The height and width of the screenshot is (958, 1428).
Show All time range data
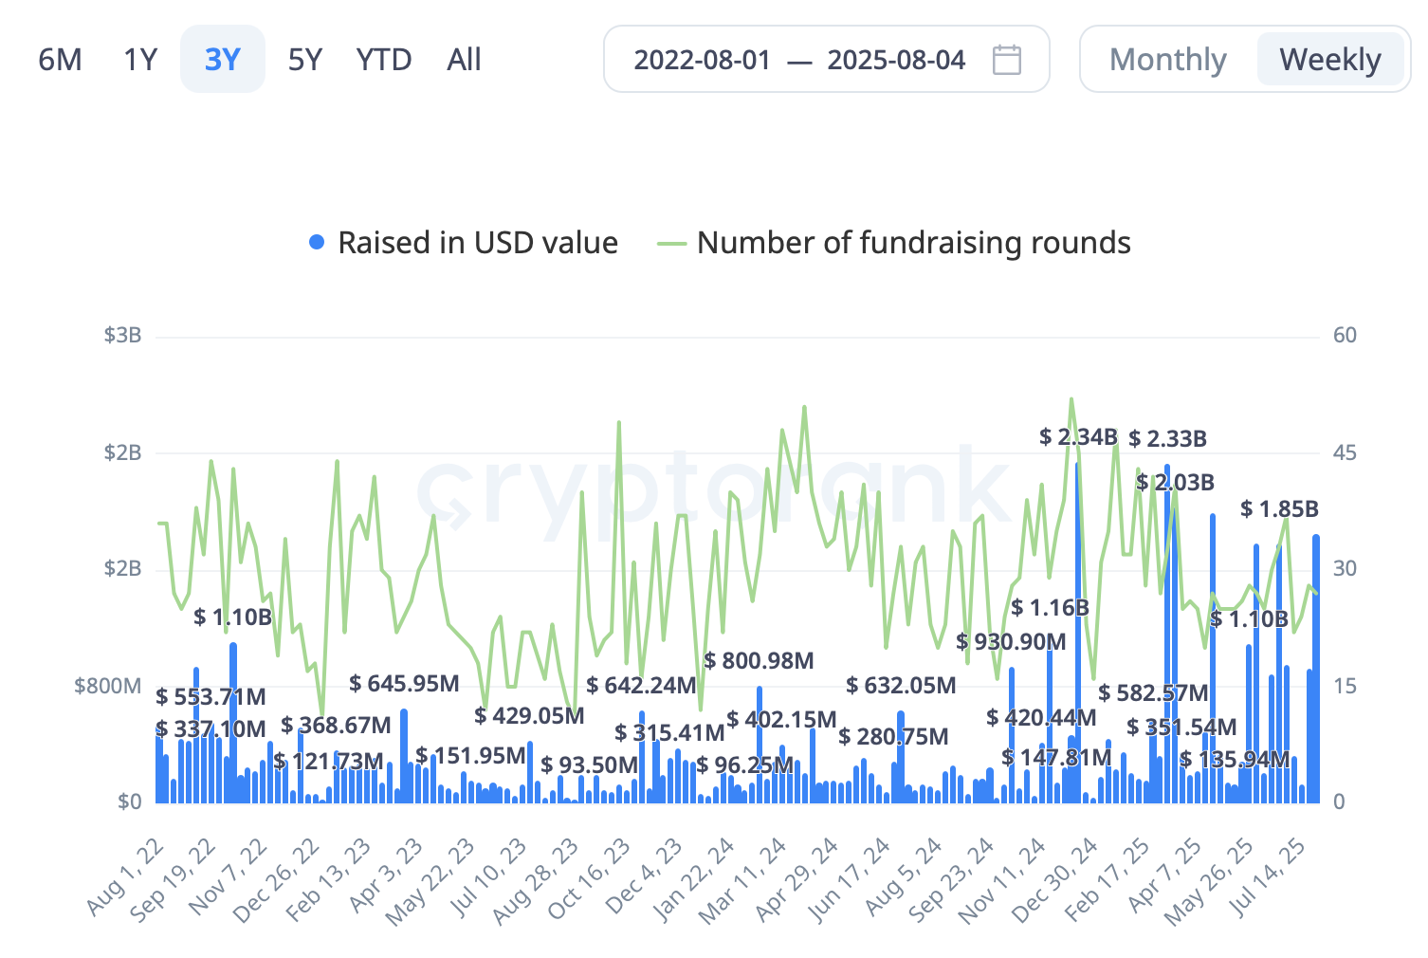point(464,60)
